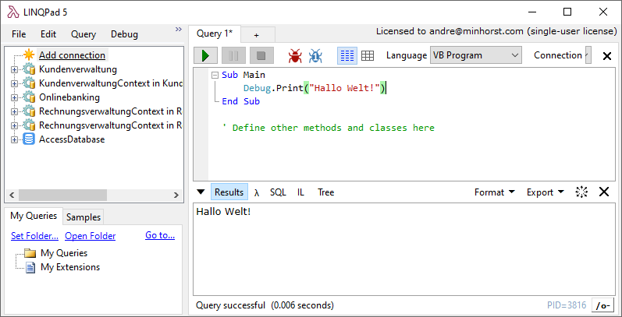Select the Results tab
622x317 pixels.
229,192
